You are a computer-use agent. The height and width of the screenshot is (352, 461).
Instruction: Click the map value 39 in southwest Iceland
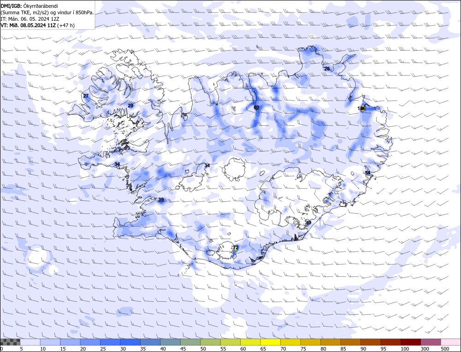161,200
